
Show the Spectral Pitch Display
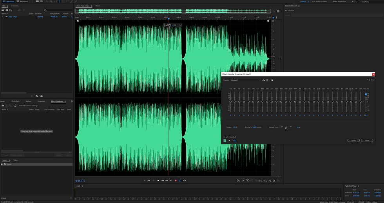[x=41, y=2]
